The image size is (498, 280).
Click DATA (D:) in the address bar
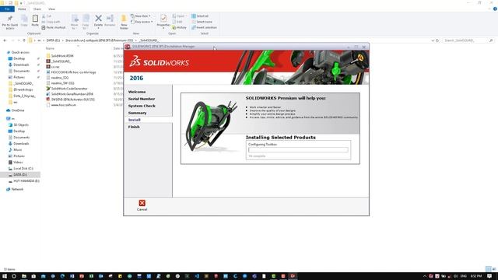point(53,40)
